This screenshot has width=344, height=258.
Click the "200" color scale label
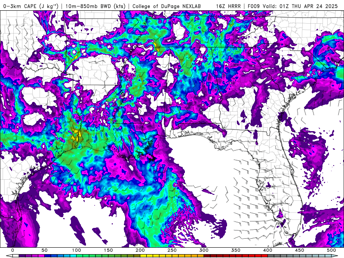140,250
